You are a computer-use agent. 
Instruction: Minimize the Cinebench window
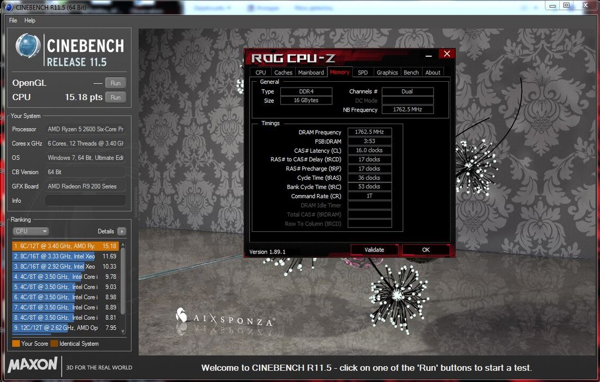[x=552, y=6]
